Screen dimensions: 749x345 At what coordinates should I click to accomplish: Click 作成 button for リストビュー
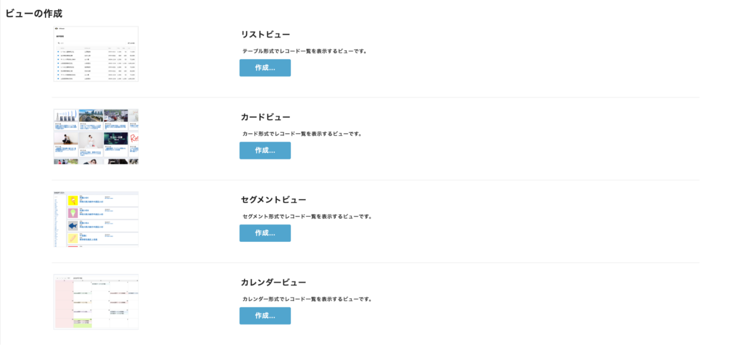[265, 68]
